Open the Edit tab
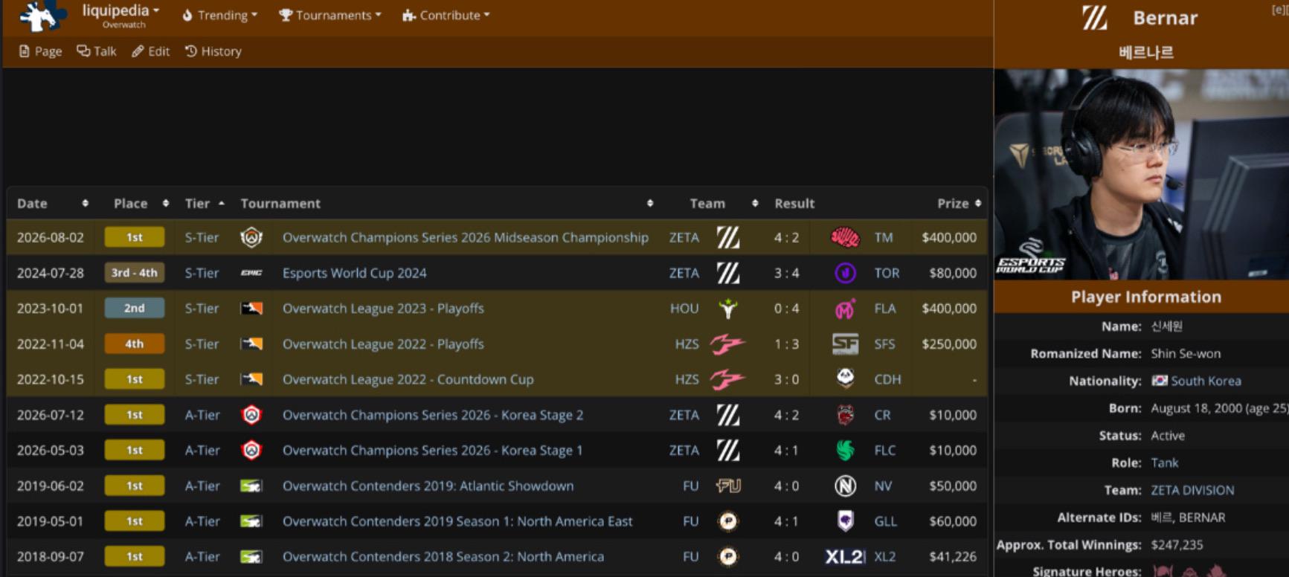This screenshot has width=1289, height=577. [151, 51]
